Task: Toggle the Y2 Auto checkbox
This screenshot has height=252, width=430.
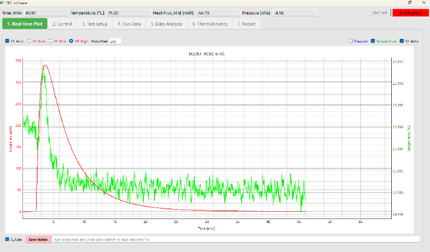Action: (x=402, y=41)
